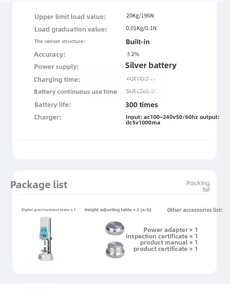Select the 20Kg/196N value
230x293 pixels.
(x=140, y=16)
